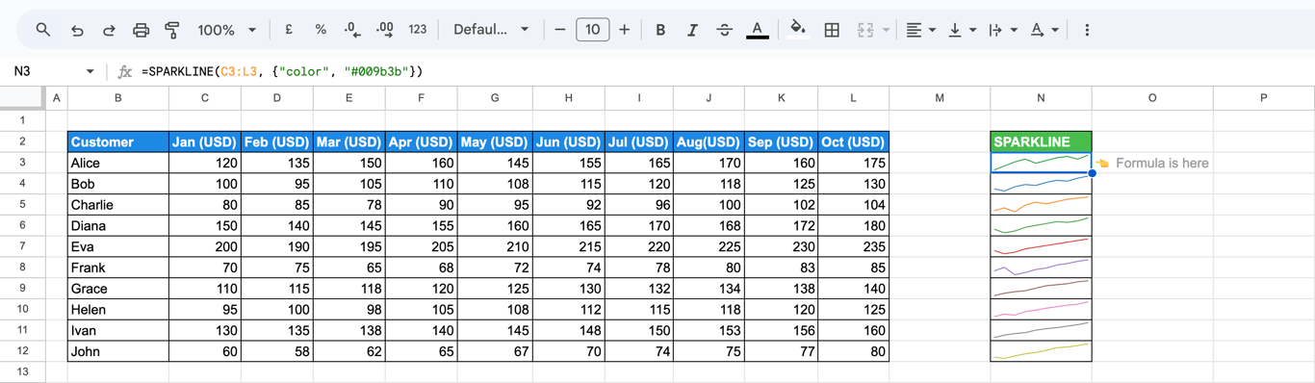Click Diana's Jan value 150

(x=205, y=225)
